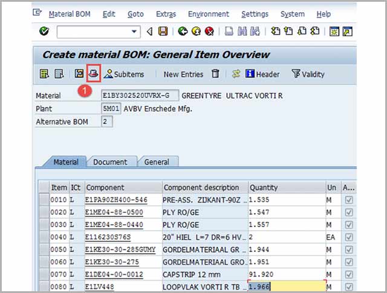
Task: Click the red Cancel icon
Action: pyautogui.click(x=209, y=31)
